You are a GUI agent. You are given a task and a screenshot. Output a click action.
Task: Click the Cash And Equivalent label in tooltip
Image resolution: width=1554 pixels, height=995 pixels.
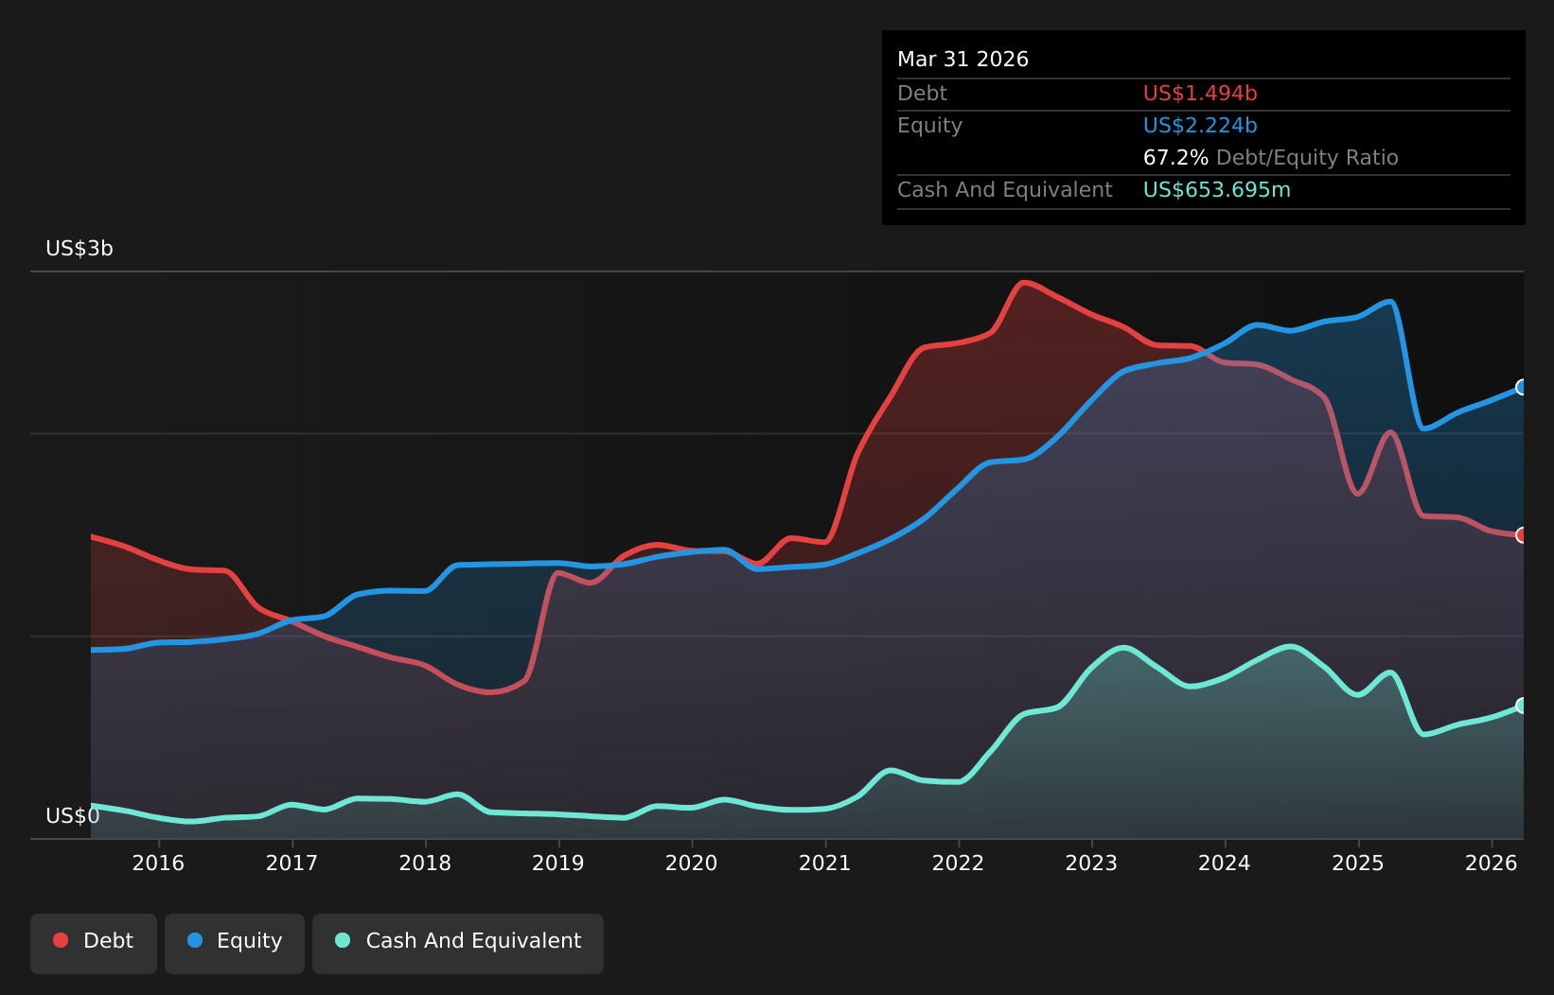tap(1004, 190)
